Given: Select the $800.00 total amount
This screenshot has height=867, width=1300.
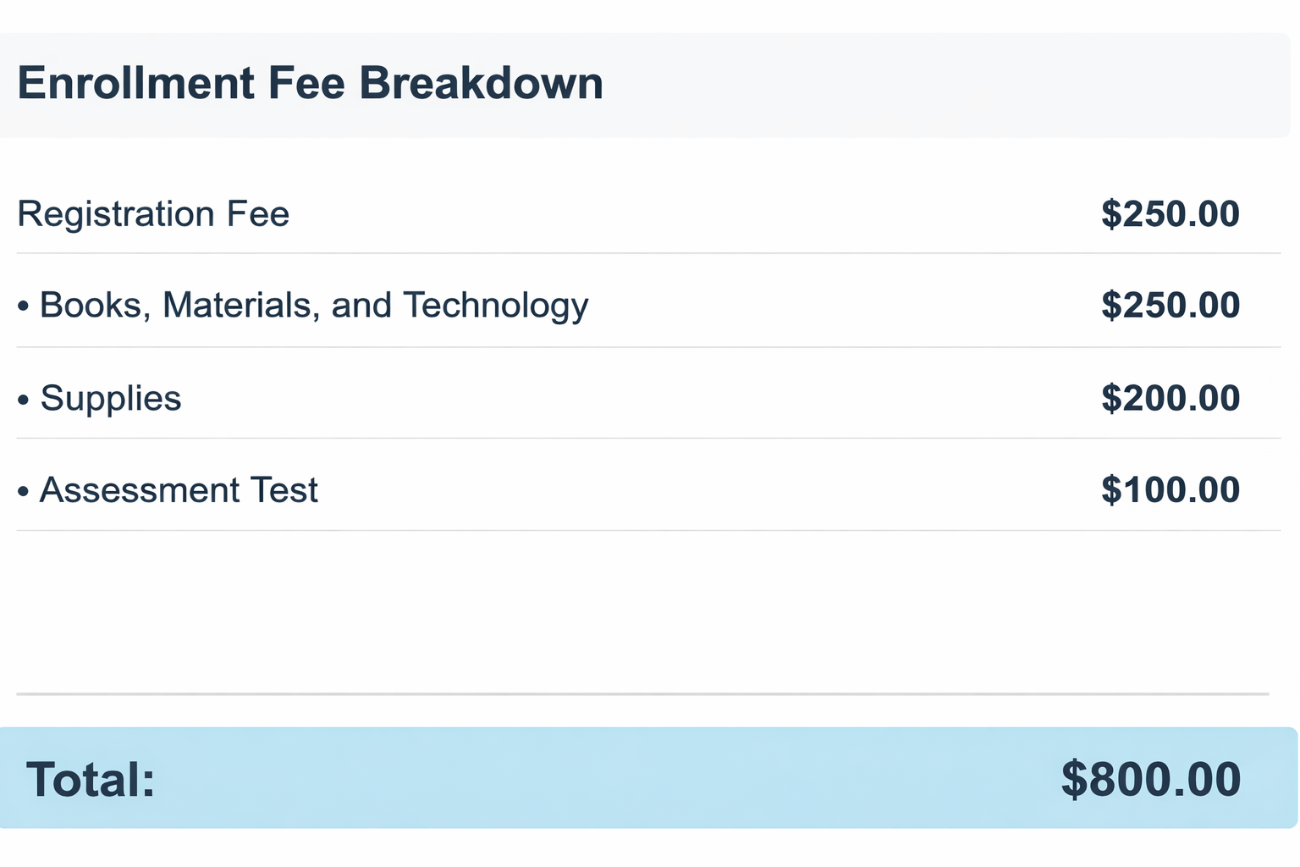Looking at the screenshot, I should pyautogui.click(x=1150, y=779).
